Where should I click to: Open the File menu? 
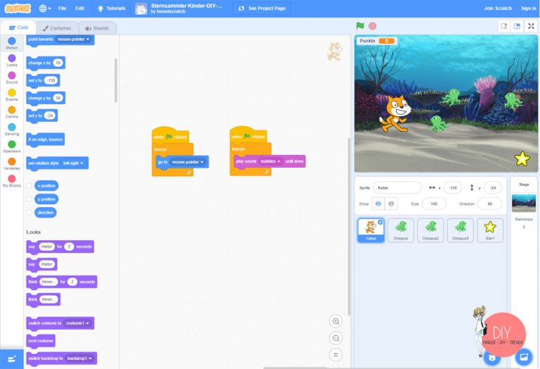[x=63, y=8]
